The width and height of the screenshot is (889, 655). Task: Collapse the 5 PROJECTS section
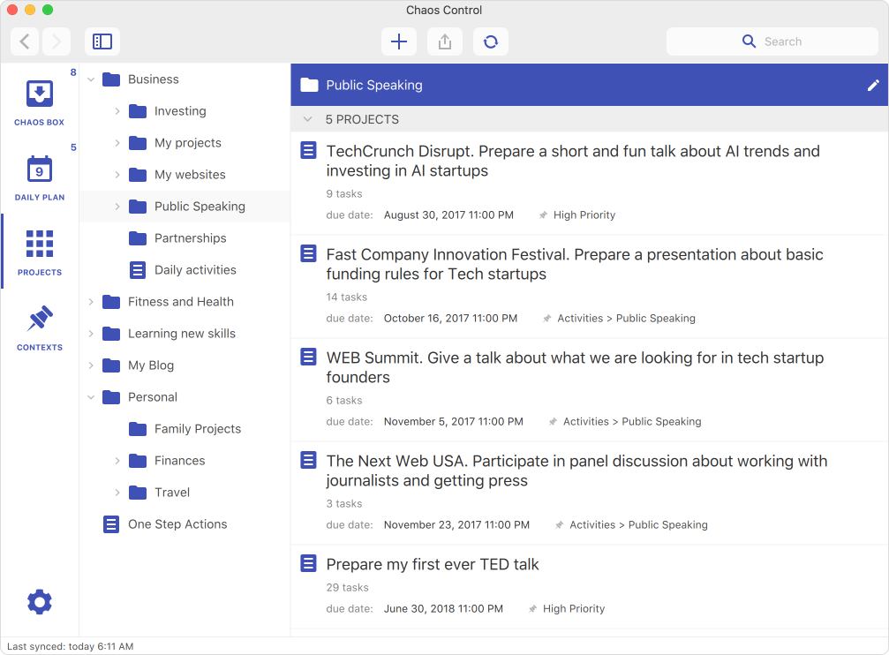click(308, 119)
